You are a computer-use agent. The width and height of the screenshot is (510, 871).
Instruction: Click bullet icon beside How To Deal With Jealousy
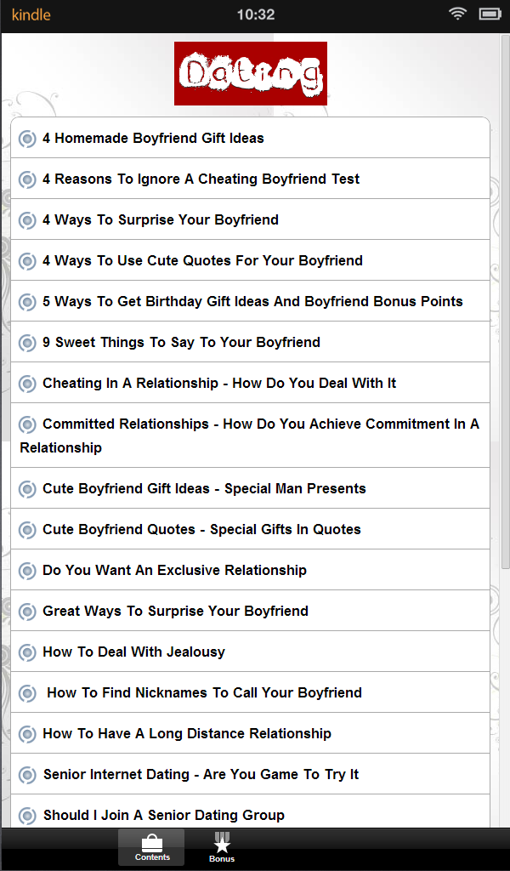(x=27, y=652)
